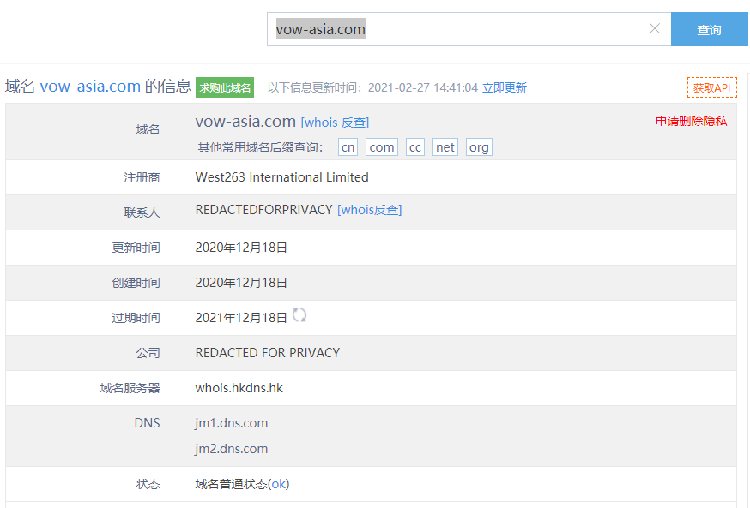Select the net domain suffix
Screen dimensions: 750x508
(x=445, y=147)
